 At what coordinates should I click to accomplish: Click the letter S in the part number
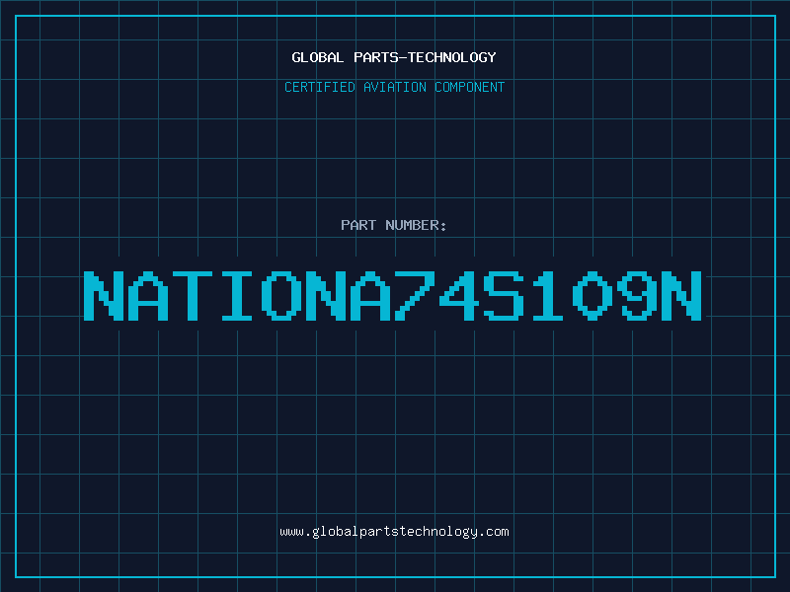click(504, 295)
